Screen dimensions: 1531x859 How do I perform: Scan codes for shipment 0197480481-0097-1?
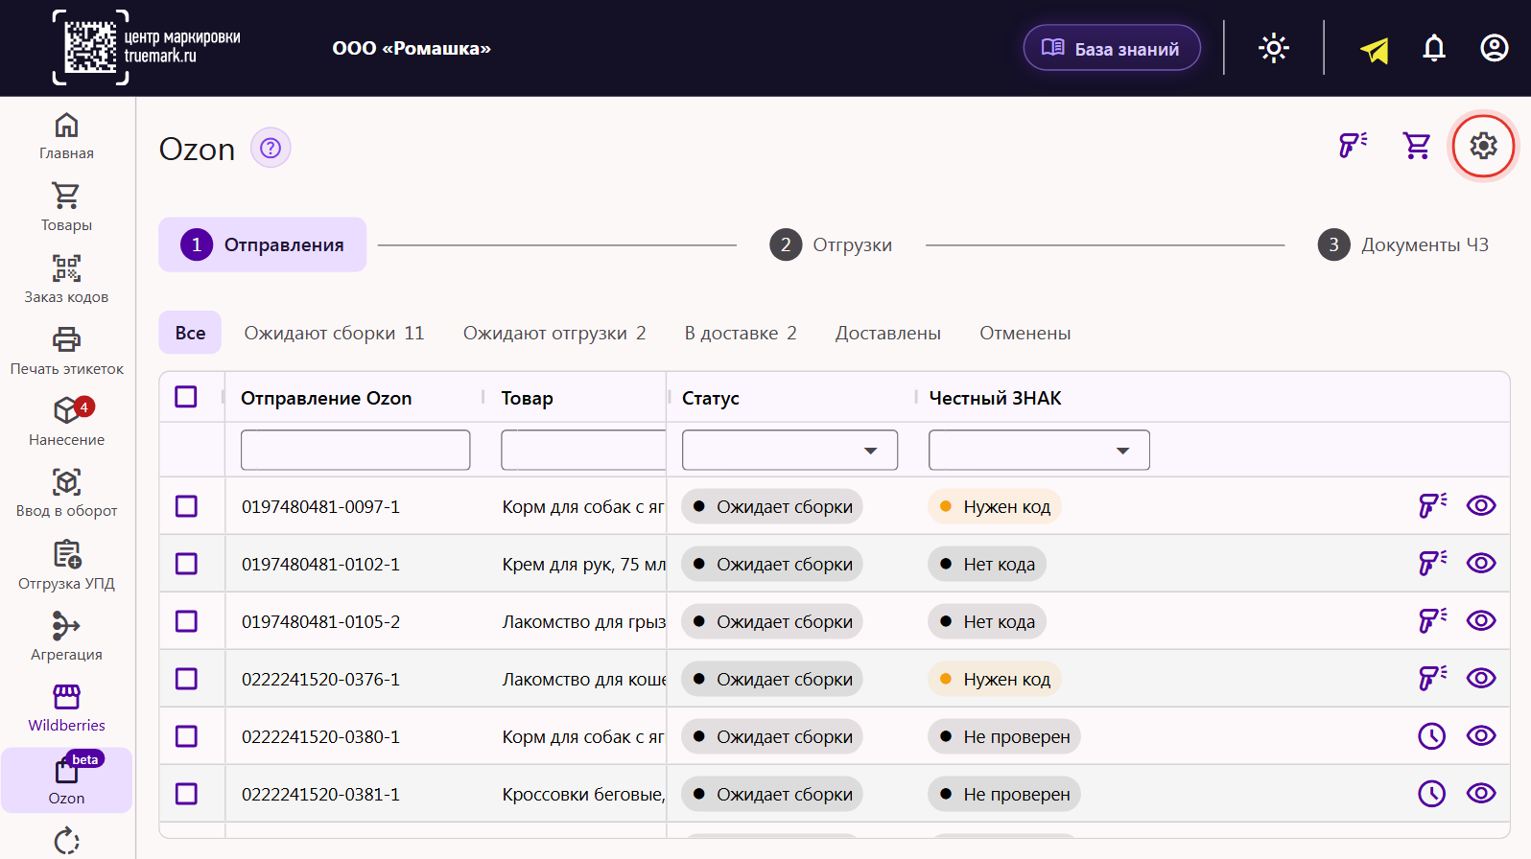[x=1432, y=505]
